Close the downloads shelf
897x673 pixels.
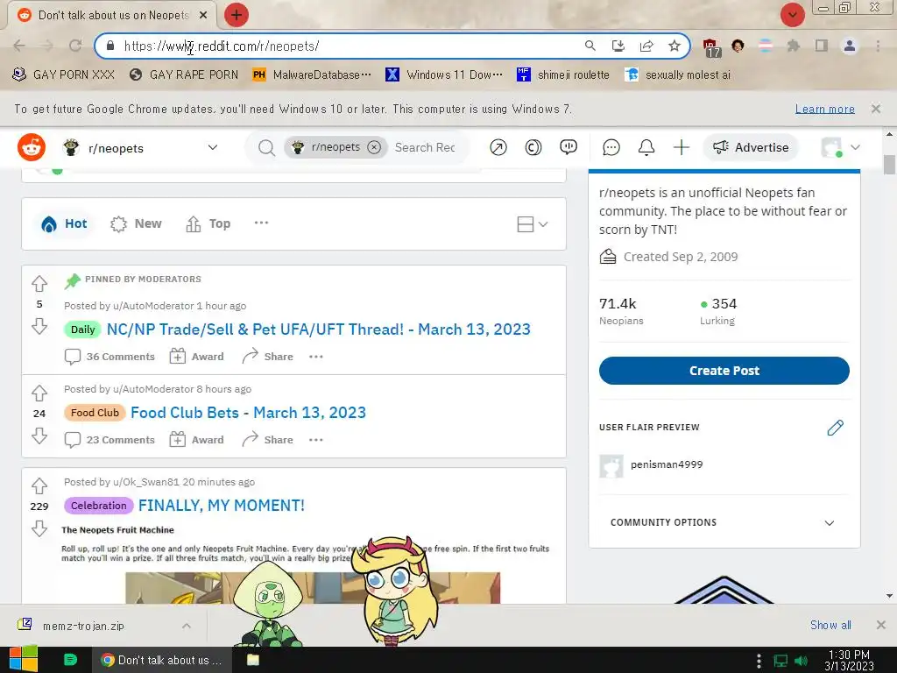tap(881, 625)
